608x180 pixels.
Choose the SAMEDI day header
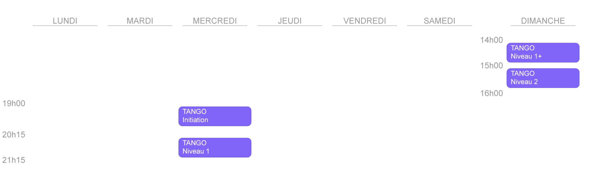[x=440, y=21]
